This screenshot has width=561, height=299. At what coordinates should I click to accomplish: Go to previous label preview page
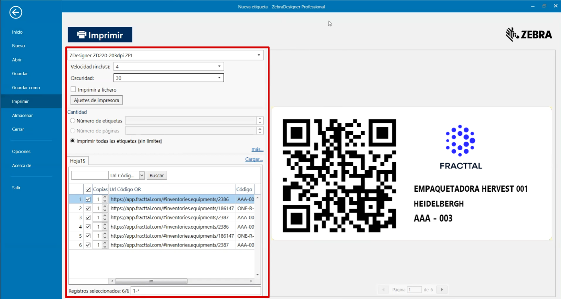click(383, 289)
